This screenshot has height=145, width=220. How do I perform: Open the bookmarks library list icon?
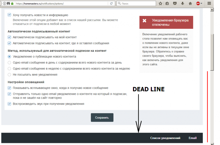pyautogui.click(x=168, y=4)
